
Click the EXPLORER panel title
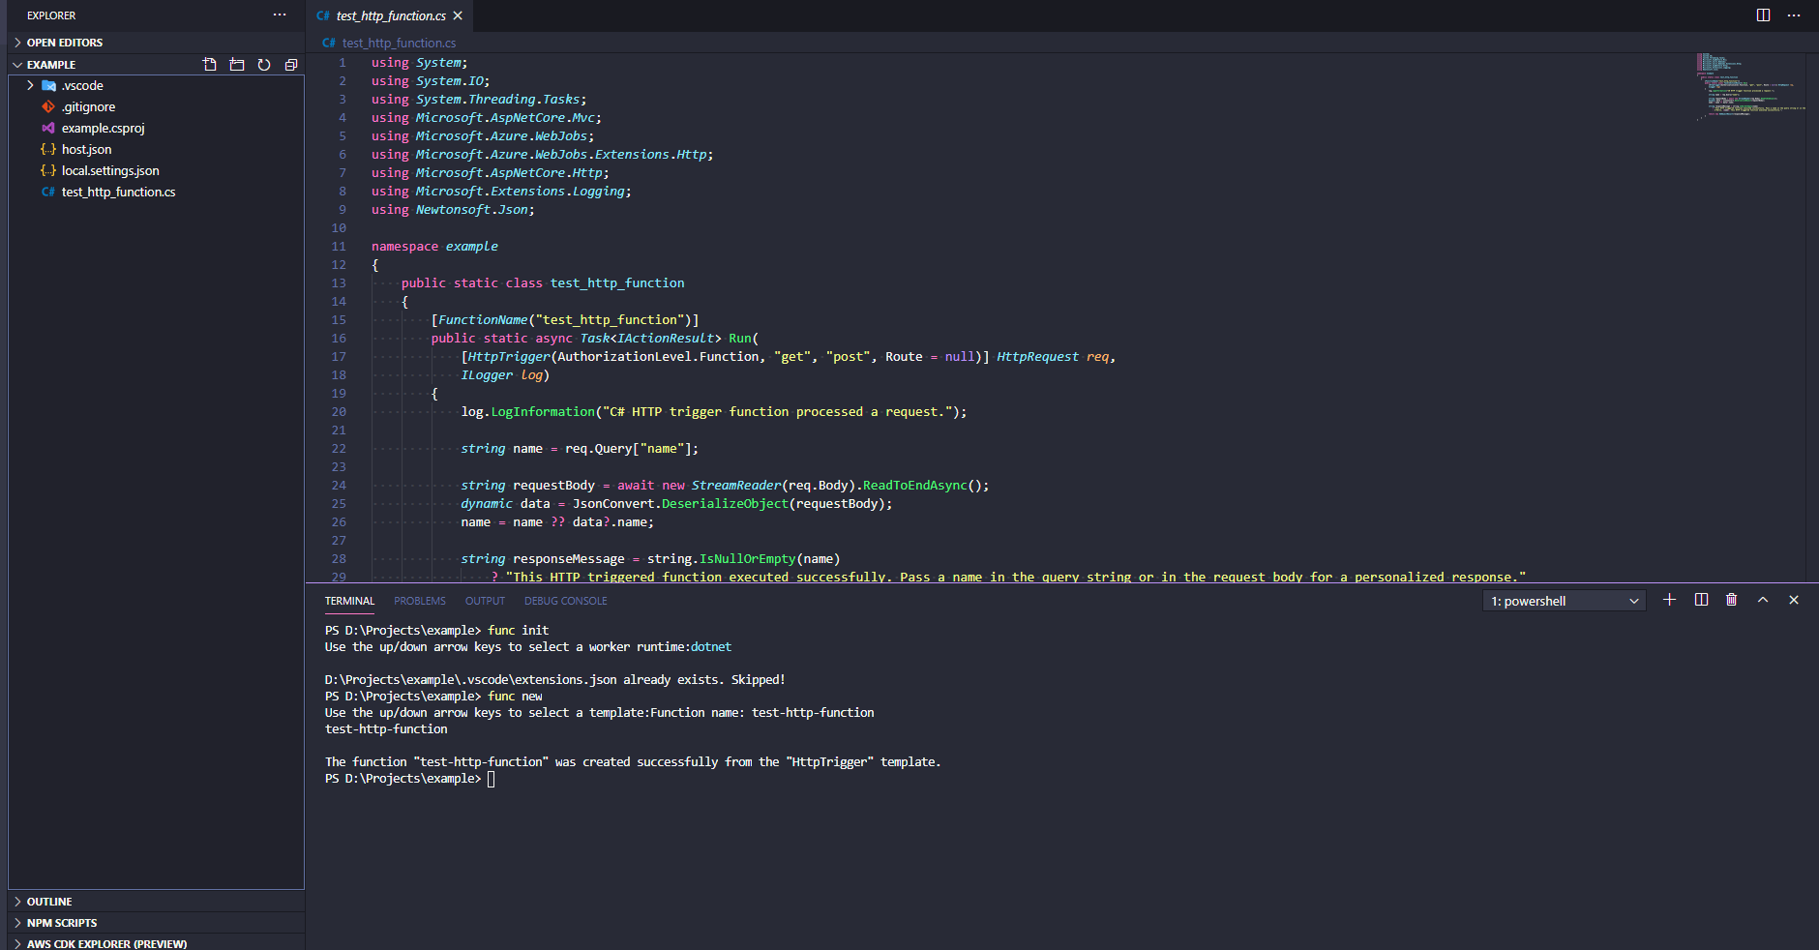coord(51,15)
